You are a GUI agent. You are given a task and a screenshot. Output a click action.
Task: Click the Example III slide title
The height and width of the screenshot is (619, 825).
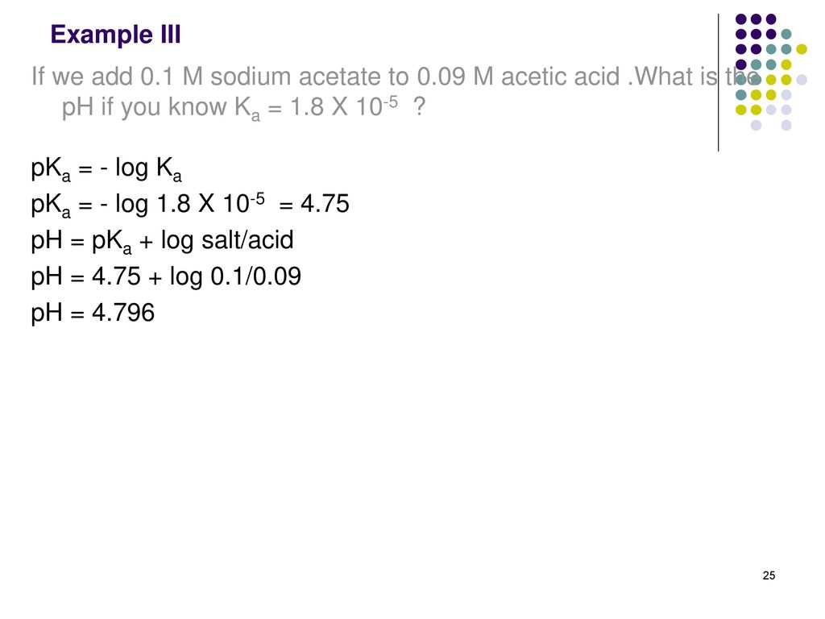point(115,35)
